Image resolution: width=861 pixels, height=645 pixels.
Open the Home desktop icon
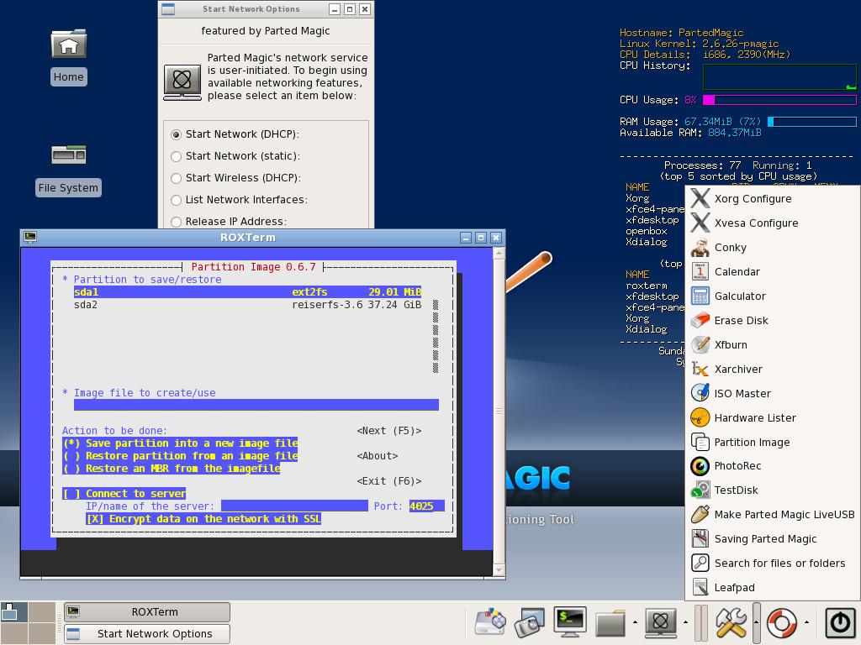[69, 56]
